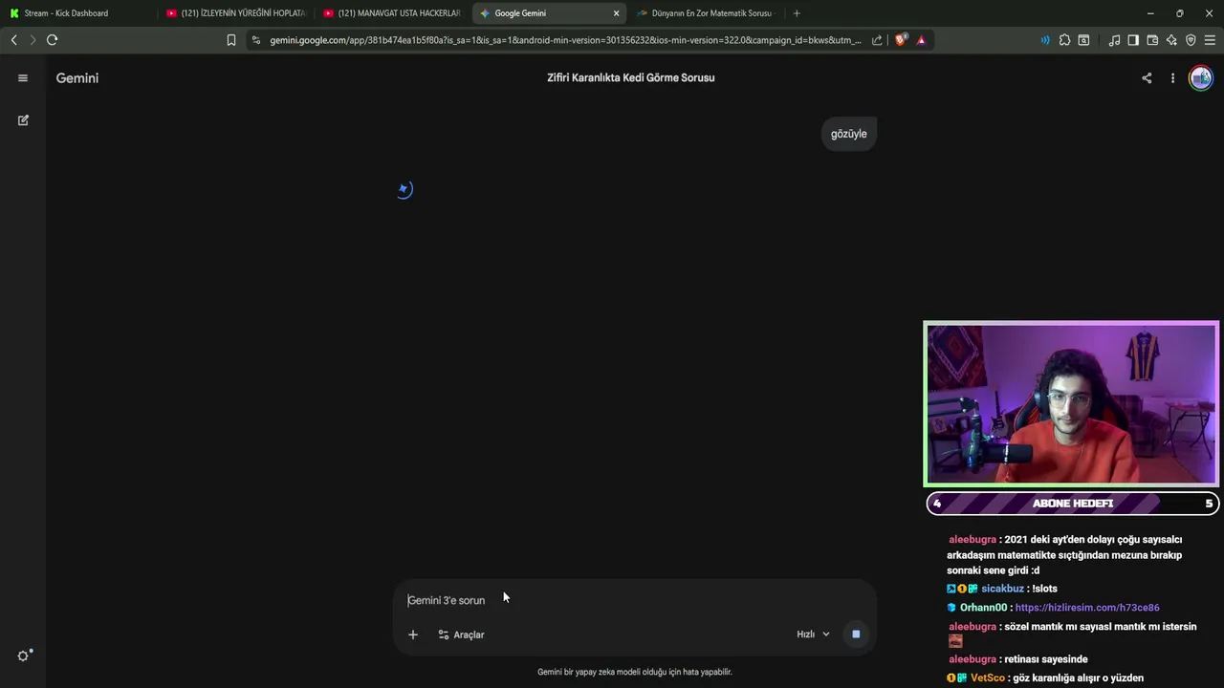Open the Araçlar tools menu
Image resolution: width=1224 pixels, height=688 pixels.
point(461,634)
